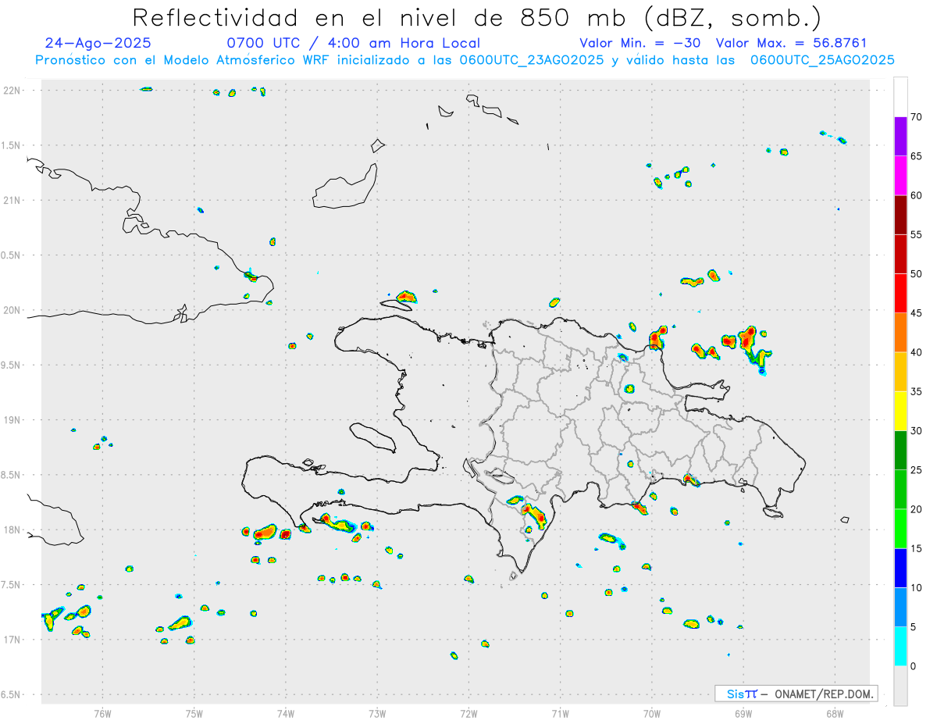The width and height of the screenshot is (937, 724).
Task: Click the '74W' longitude label
Action: point(286,713)
